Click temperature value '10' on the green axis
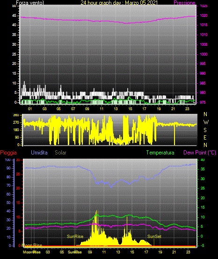This screenshot has height=259, width=218. (203, 217)
